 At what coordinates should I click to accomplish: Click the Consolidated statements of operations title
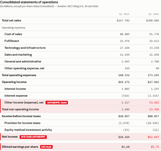coord(29,2)
